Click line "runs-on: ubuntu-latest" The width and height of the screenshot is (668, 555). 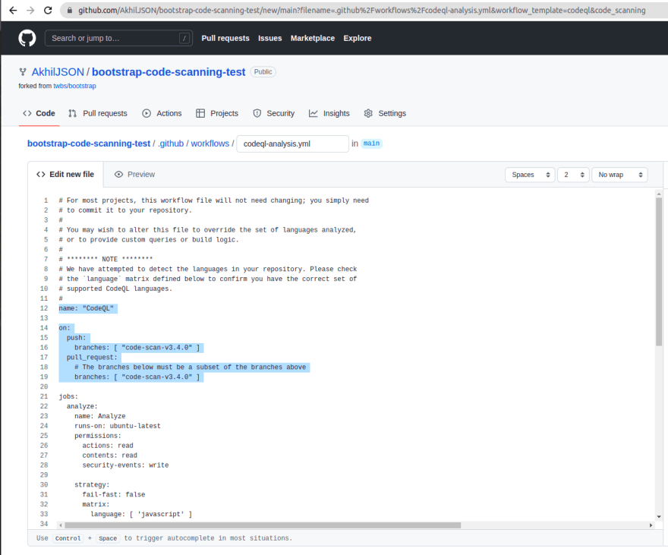[x=118, y=426]
